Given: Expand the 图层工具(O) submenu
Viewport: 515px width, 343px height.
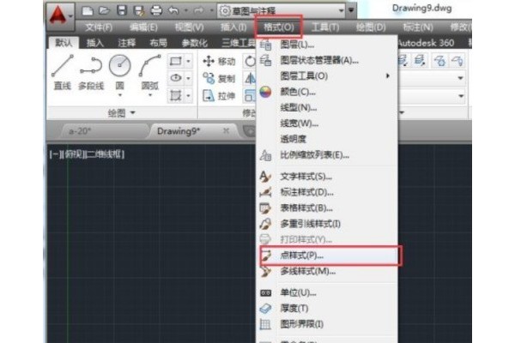Looking at the screenshot, I should pyautogui.click(x=329, y=75).
